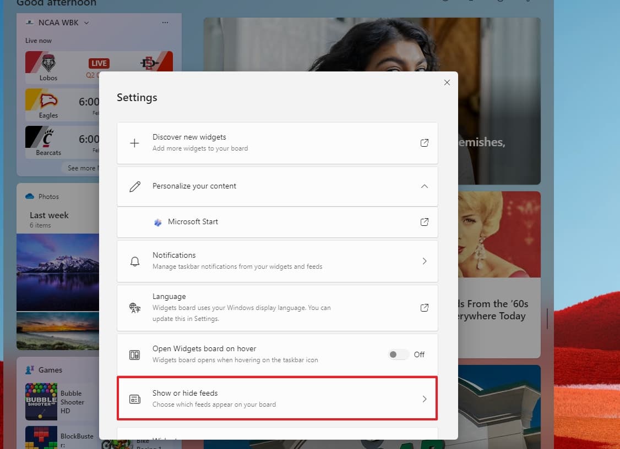Close the Settings dialog
Viewport: 620px width, 449px height.
pos(447,82)
